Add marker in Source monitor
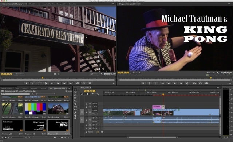Viewport: 233px width, 142px height. coord(27,84)
